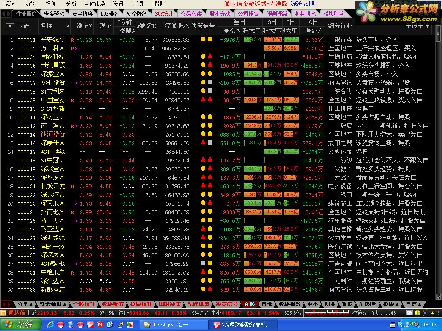Select the 自选 bottom tab
442x331 pixels.
click(x=267, y=304)
